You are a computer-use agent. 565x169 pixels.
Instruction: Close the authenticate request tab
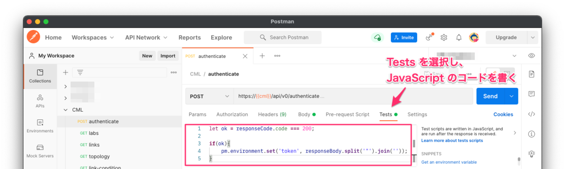tap(245, 56)
